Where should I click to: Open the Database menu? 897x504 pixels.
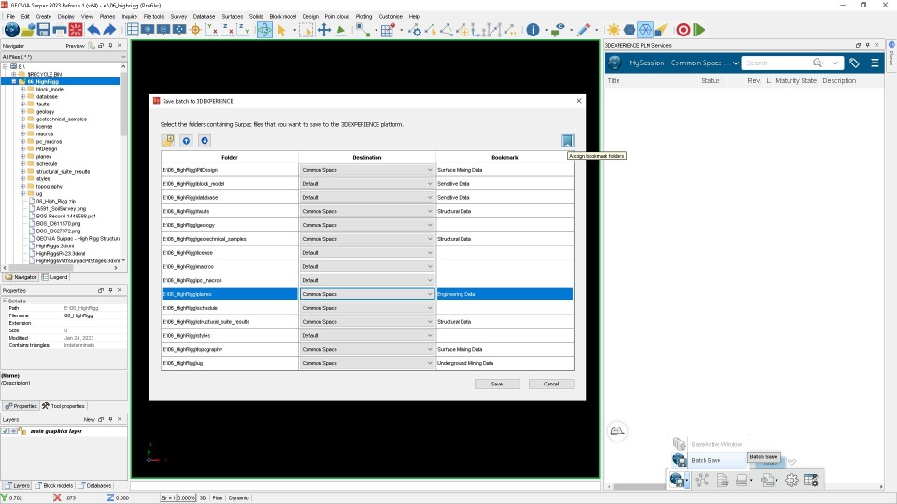click(204, 17)
